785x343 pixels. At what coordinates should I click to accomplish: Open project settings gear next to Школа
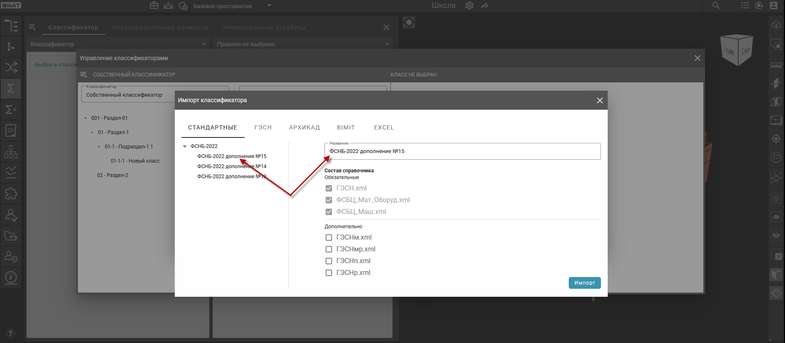[469, 6]
